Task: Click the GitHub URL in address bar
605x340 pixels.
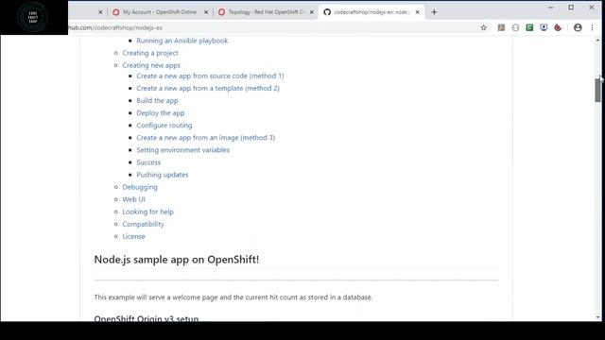Action: [115, 27]
